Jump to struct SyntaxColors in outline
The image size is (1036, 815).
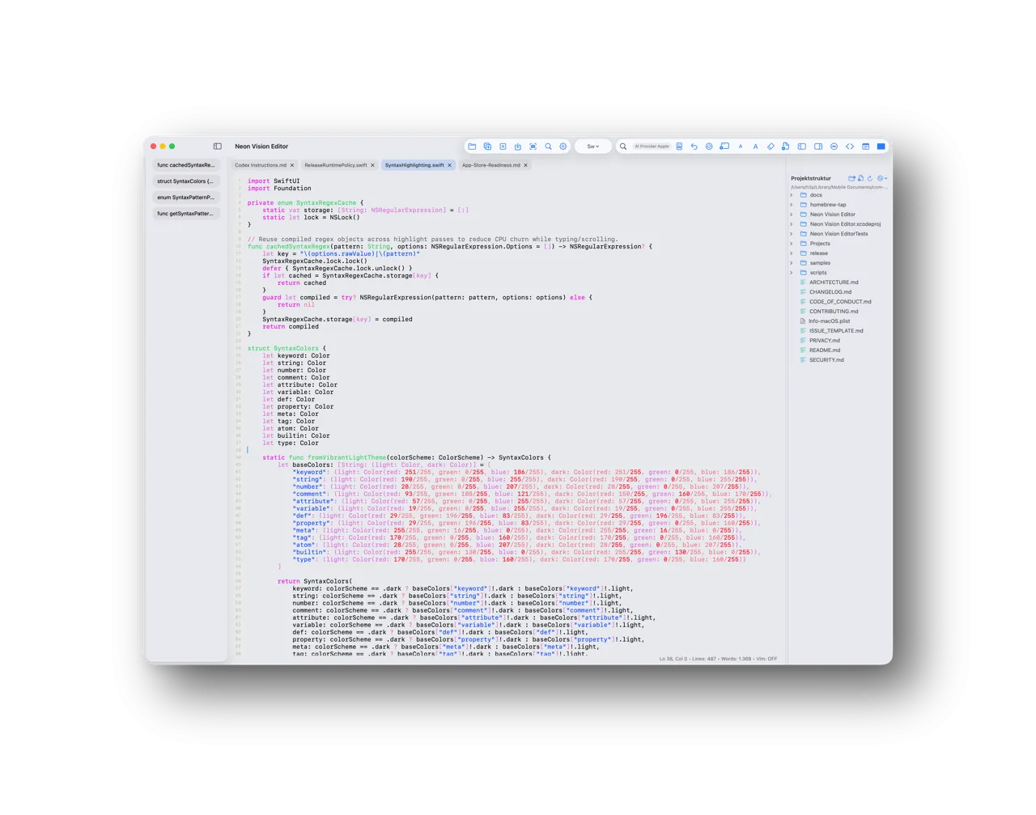point(186,181)
